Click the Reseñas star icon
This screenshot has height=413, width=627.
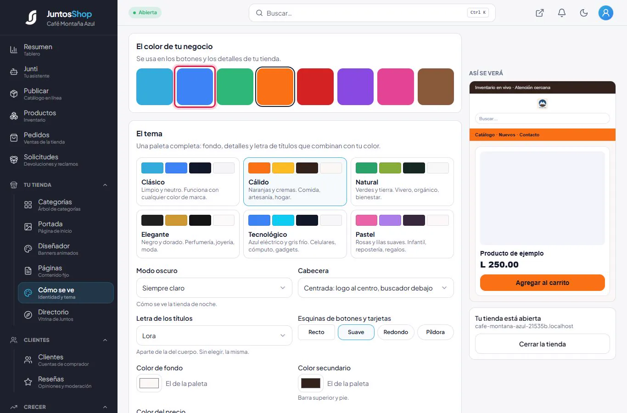pos(28,382)
